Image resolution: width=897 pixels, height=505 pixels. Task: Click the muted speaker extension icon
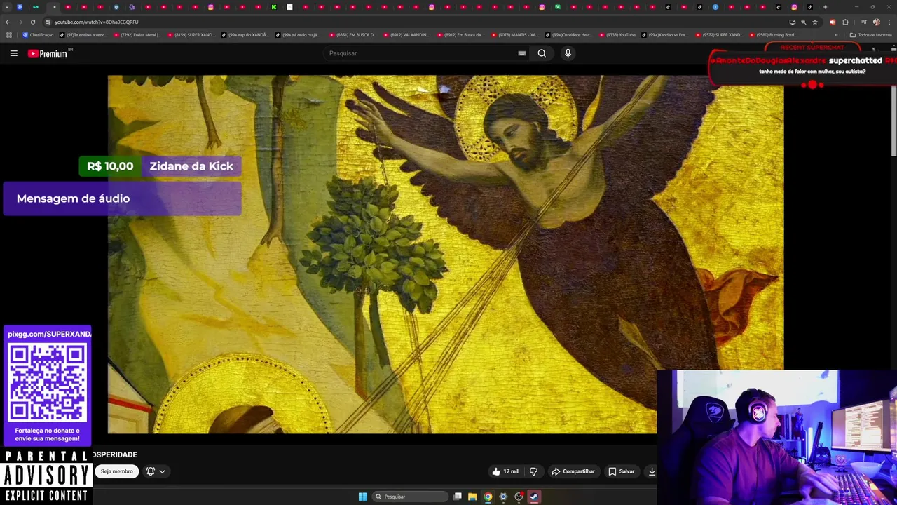(x=833, y=22)
